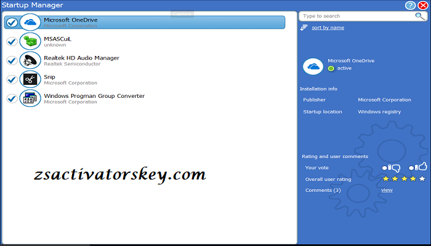The image size is (431, 246).
Task: Disable Realtek HD Audio Manager startup checkbox
Action: pyautogui.click(x=12, y=60)
